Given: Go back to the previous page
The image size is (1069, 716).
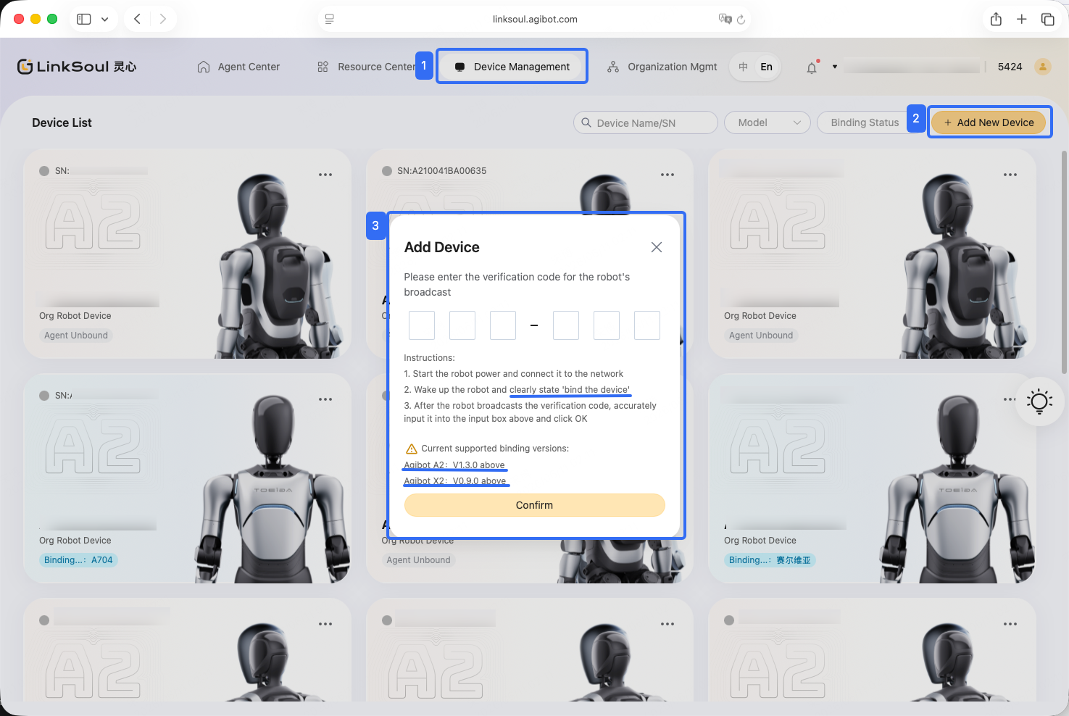Looking at the screenshot, I should (137, 19).
